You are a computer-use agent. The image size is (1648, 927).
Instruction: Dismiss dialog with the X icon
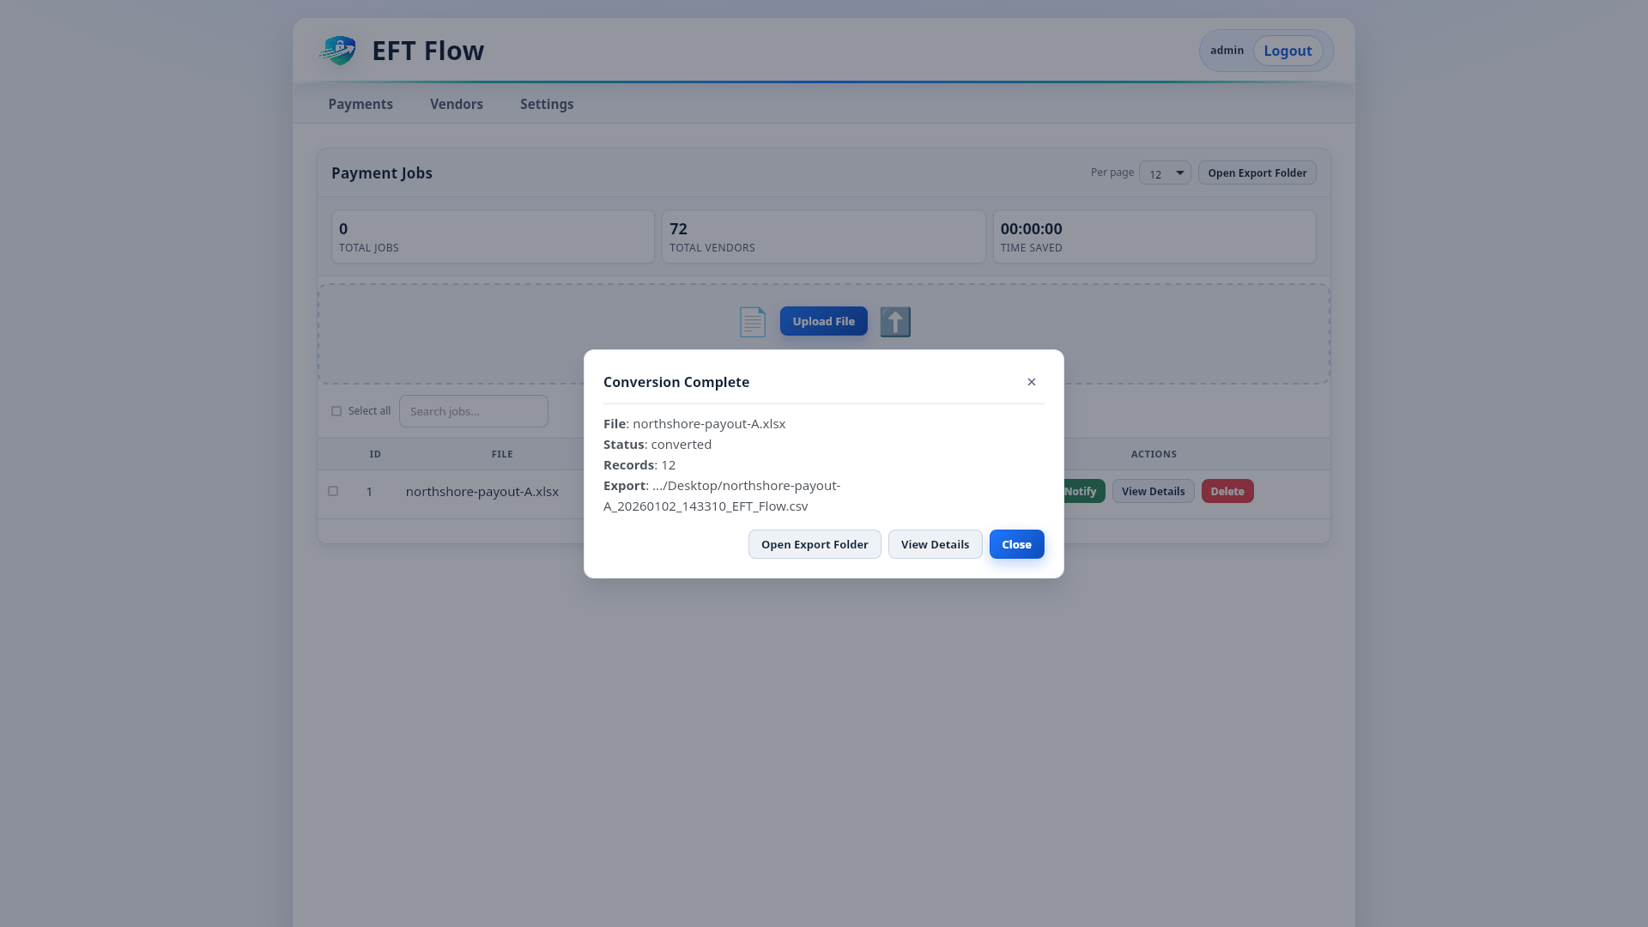pos(1032,382)
